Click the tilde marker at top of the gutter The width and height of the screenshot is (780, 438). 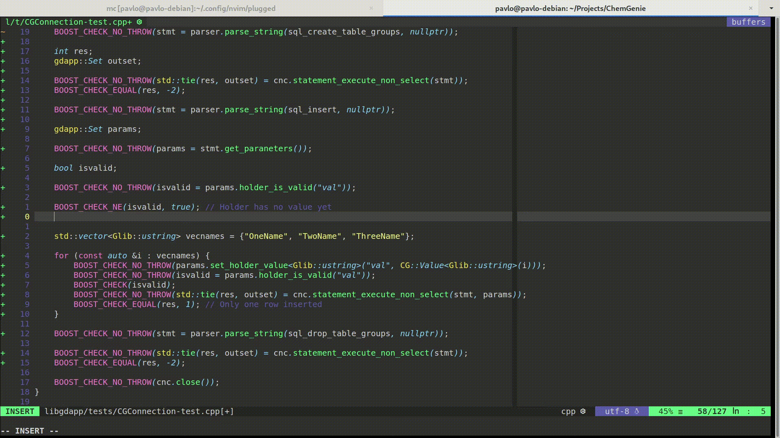[x=3, y=32]
